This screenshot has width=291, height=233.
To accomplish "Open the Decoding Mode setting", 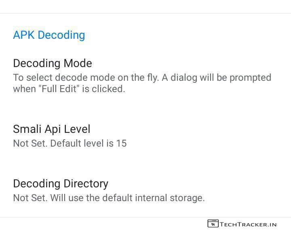I will pos(145,76).
